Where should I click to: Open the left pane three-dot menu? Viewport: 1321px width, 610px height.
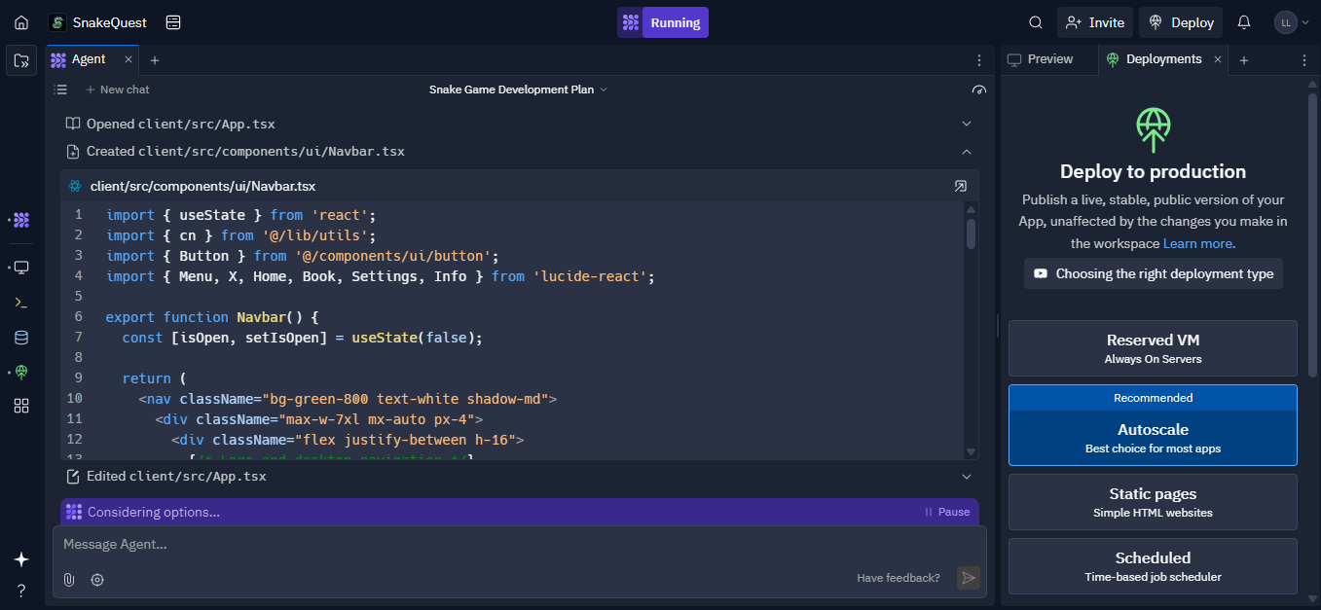coord(979,60)
